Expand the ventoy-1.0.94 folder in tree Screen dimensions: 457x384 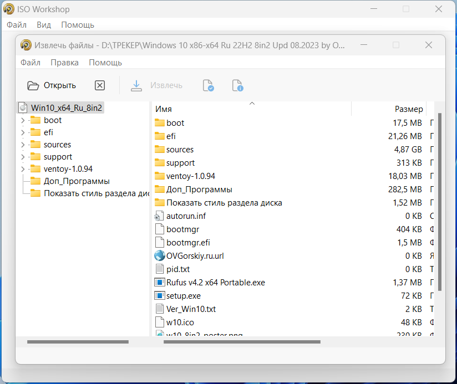click(23, 169)
